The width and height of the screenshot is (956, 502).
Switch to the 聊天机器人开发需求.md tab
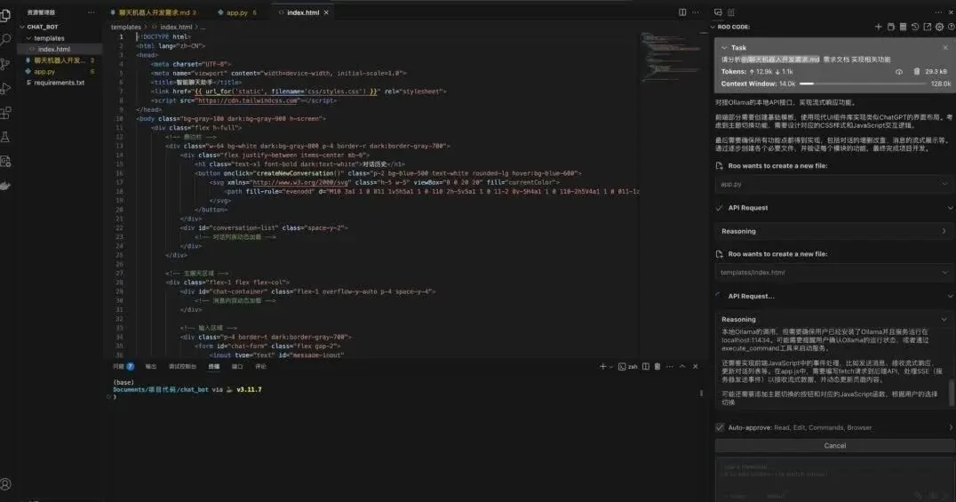tap(155, 12)
